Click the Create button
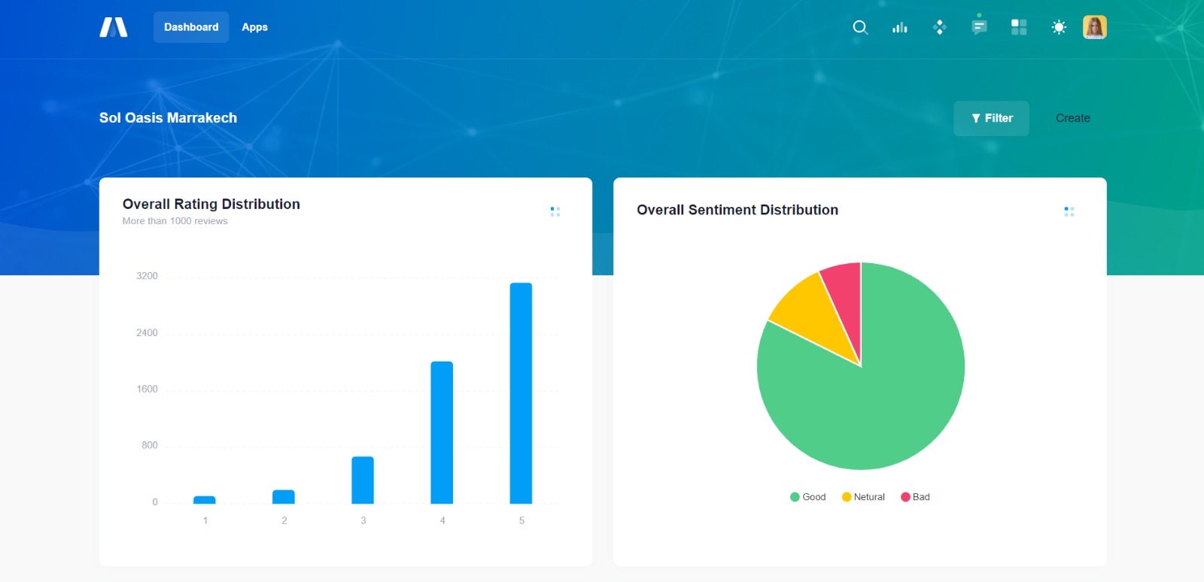1204x582 pixels. click(x=1073, y=118)
